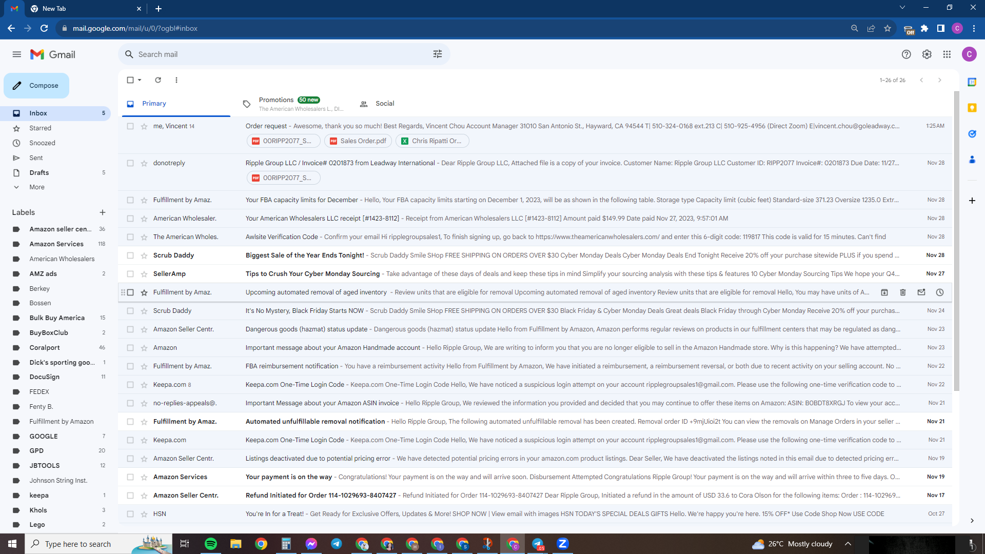Open the Amazon Services label
Image resolution: width=985 pixels, height=554 pixels.
click(x=55, y=244)
